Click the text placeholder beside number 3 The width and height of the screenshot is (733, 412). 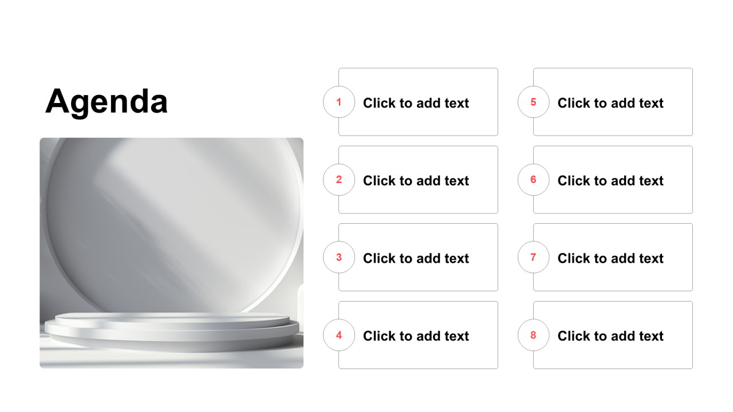point(418,257)
